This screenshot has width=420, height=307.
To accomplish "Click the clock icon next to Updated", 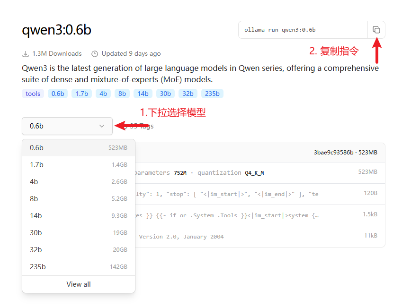I will pyautogui.click(x=95, y=54).
